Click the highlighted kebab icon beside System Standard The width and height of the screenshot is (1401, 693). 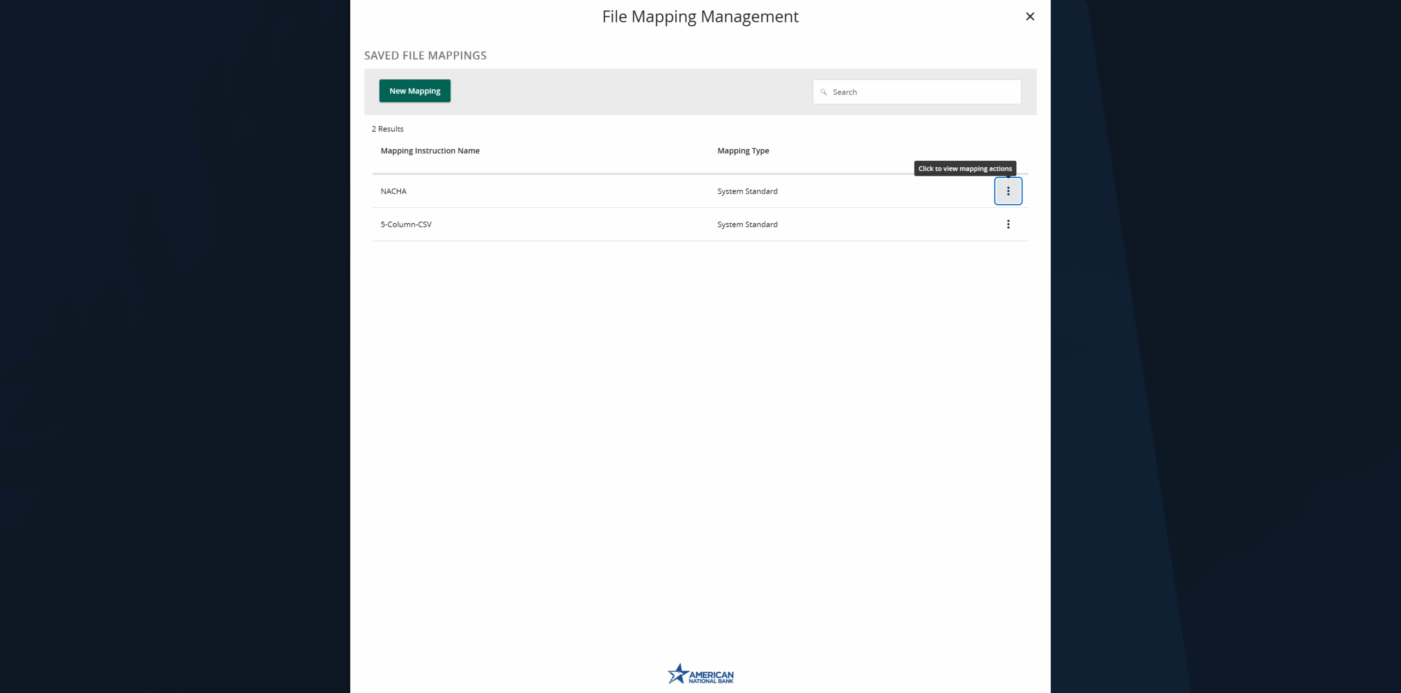1008,191
